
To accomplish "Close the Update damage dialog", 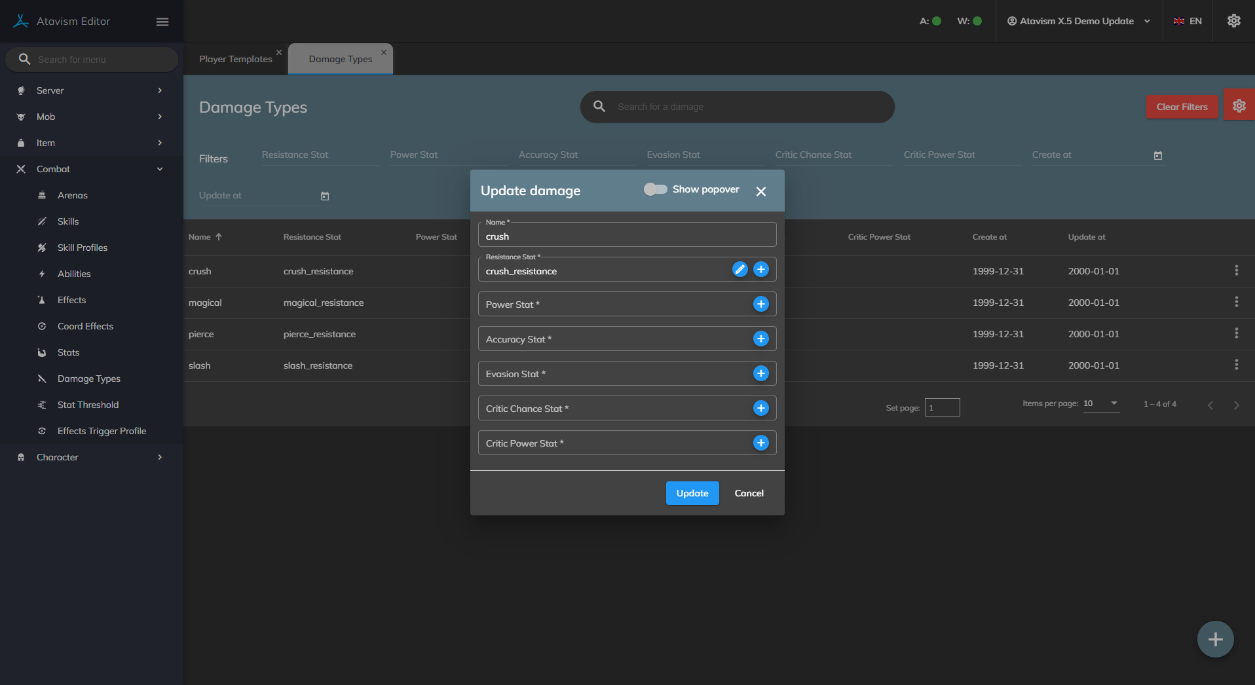I will pos(760,191).
